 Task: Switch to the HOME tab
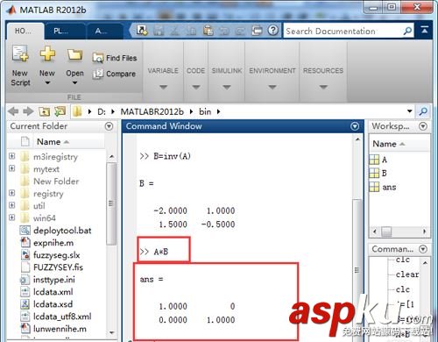[25, 31]
